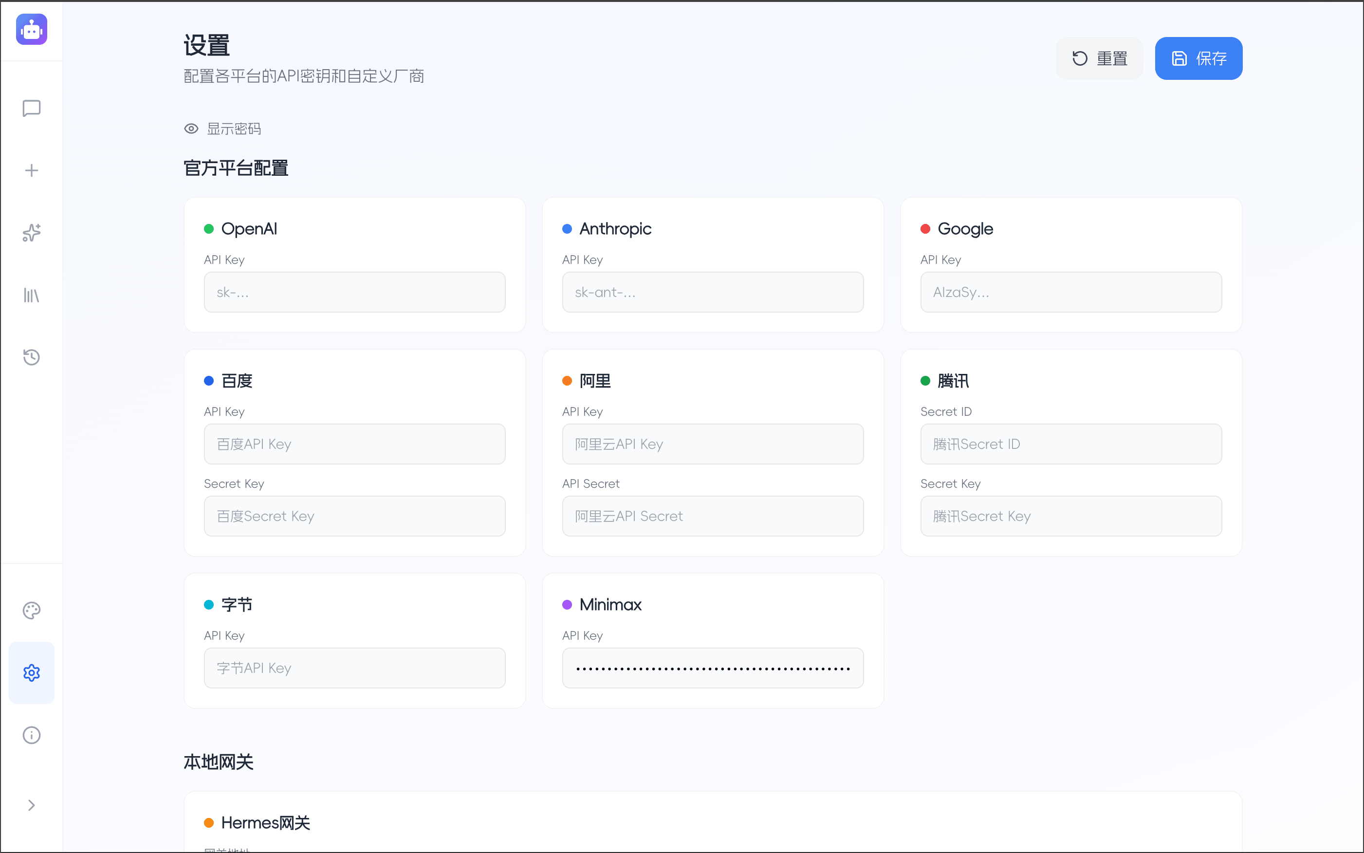Viewport: 1364px width, 853px height.
Task: Select the settings gear sidebar icon
Action: coord(32,672)
